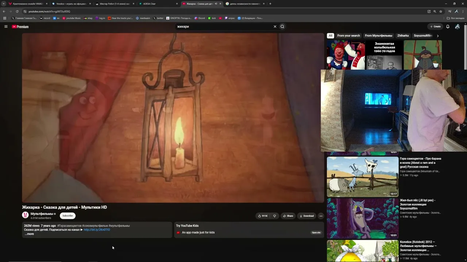The width and height of the screenshot is (467, 262).
Task: Open the twitter bookmark
Action: tap(158, 18)
